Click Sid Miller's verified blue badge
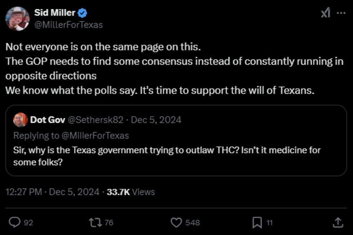 (82, 13)
